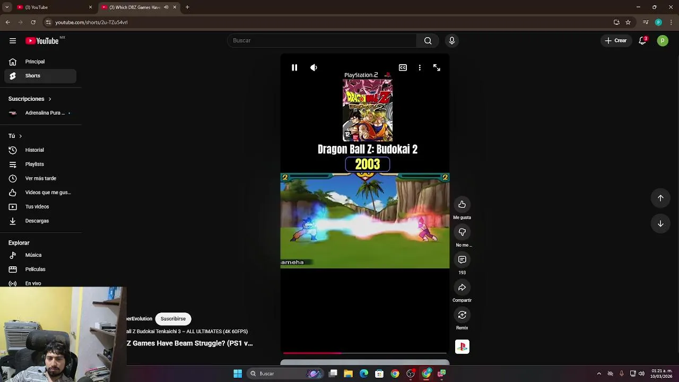Open Ver más tarde list
Image resolution: width=679 pixels, height=382 pixels.
coord(40,178)
